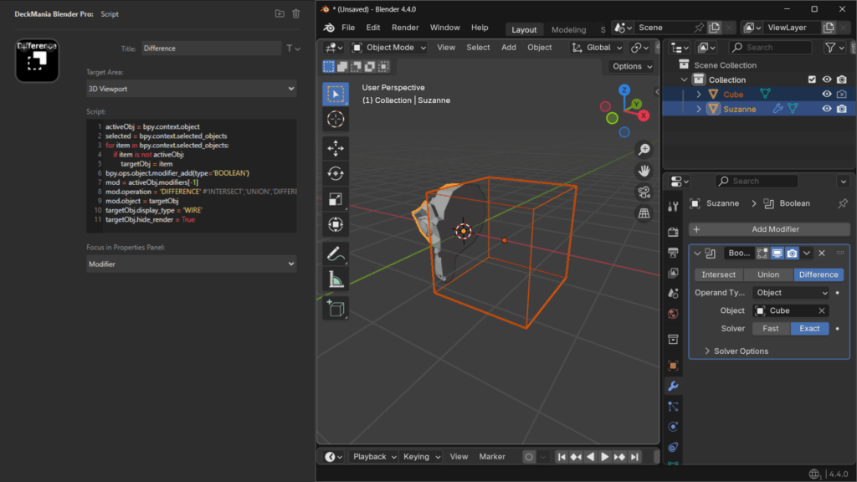
Task: Toggle Suzanne viewport visibility eye icon
Action: [x=827, y=109]
